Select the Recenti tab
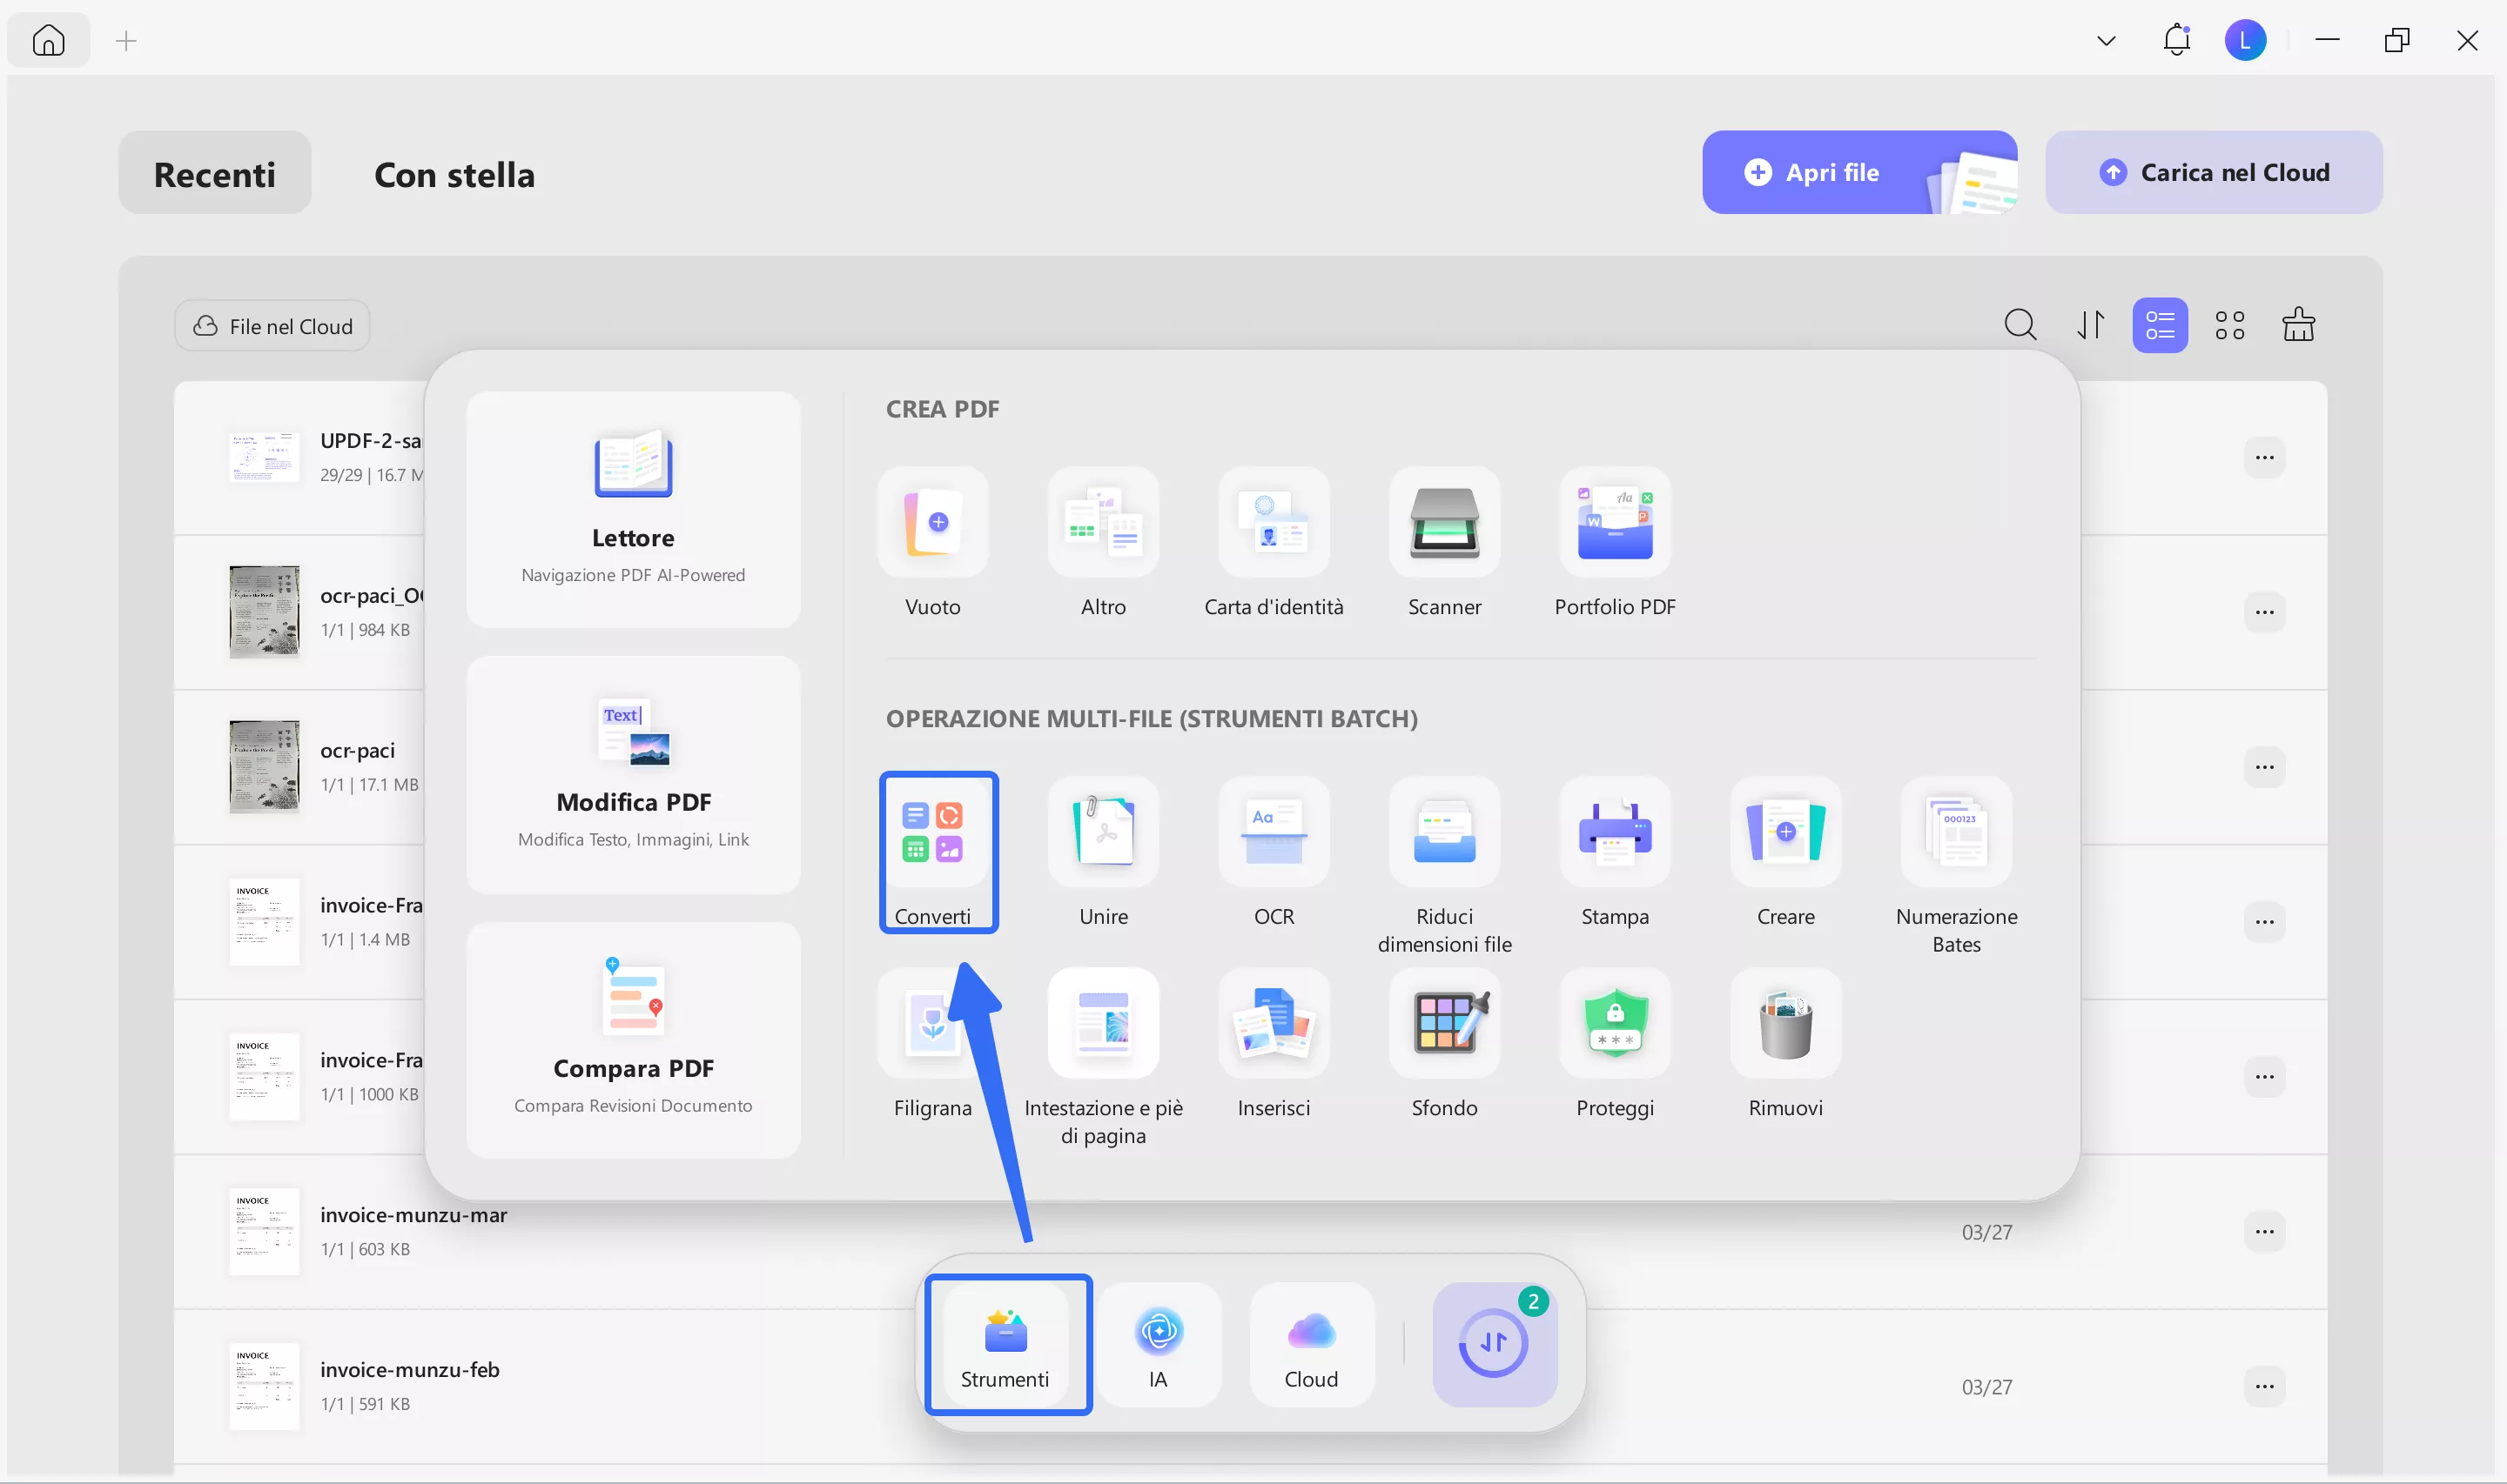Screen dimensions: 2507x1484 (x=214, y=173)
